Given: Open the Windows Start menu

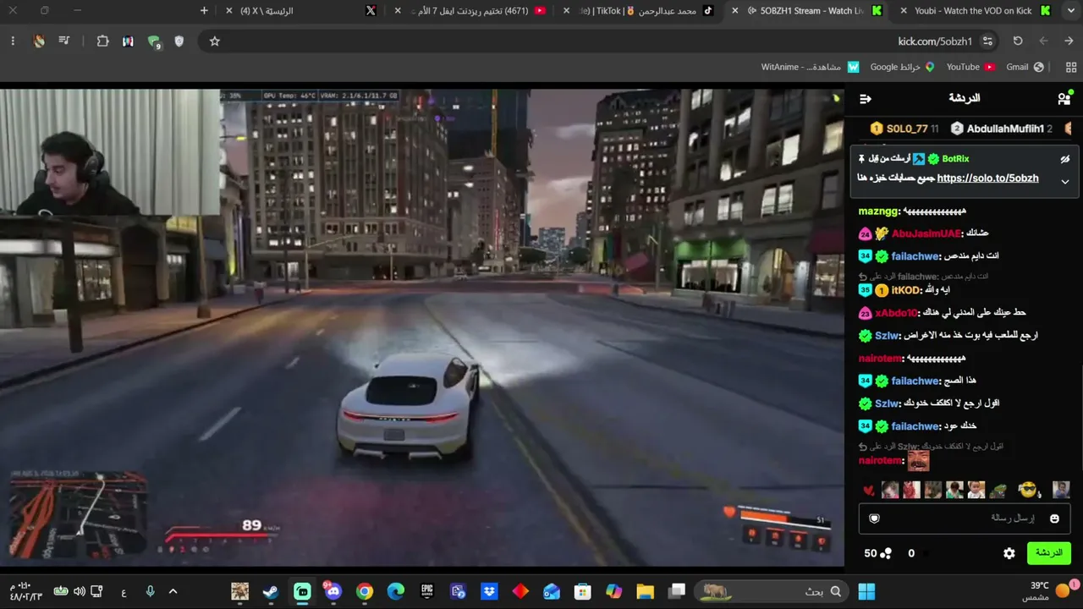Looking at the screenshot, I should tap(866, 591).
